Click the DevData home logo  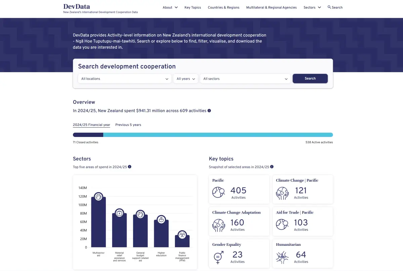click(x=76, y=6)
